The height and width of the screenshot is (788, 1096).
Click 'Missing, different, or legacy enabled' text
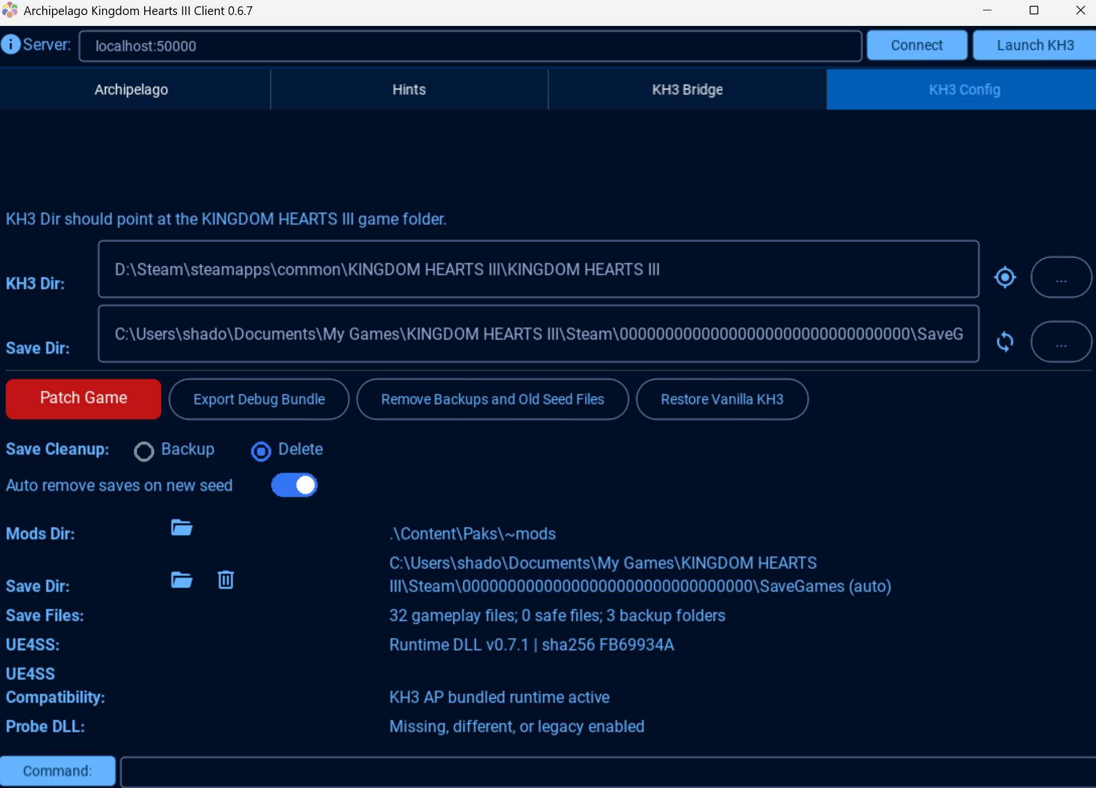[517, 726]
